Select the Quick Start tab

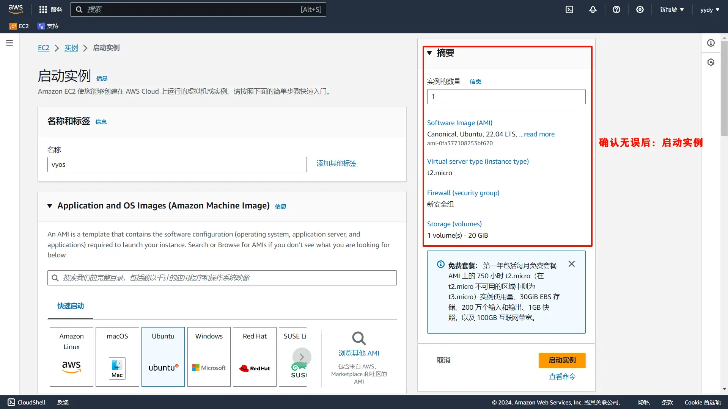[71, 306]
